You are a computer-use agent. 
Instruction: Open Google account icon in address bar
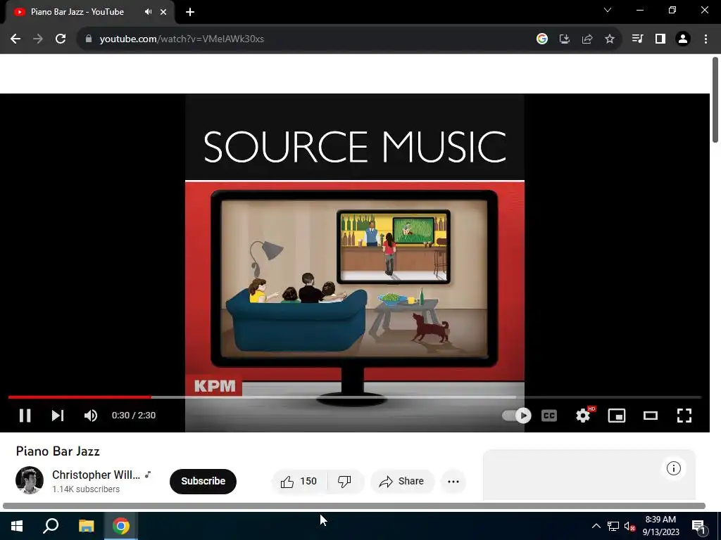tap(542, 39)
